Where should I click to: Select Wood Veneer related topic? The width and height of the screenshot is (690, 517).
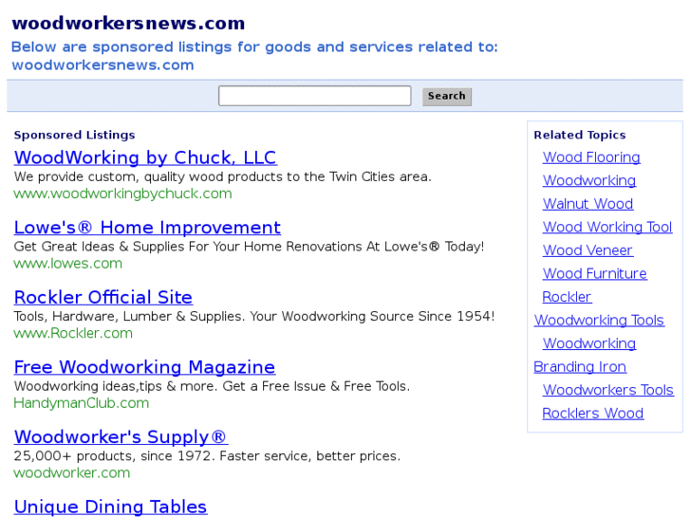point(587,250)
